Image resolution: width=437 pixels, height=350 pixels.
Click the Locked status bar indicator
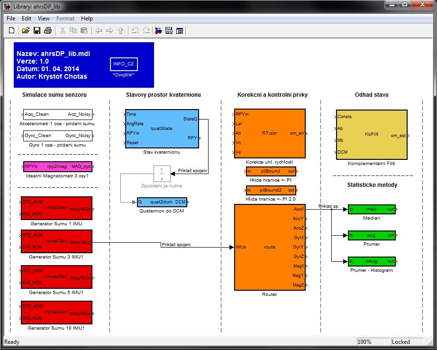(407, 342)
